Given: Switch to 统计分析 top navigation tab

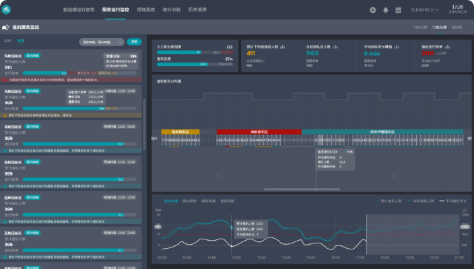Looking at the screenshot, I should [x=172, y=10].
